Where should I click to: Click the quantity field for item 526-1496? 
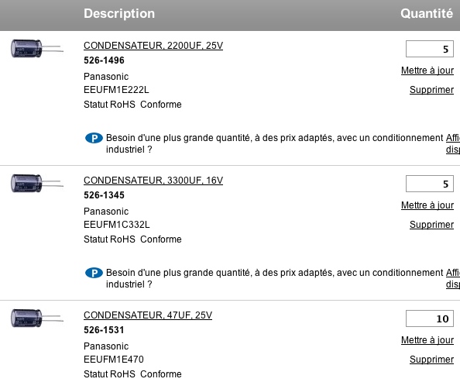click(430, 49)
